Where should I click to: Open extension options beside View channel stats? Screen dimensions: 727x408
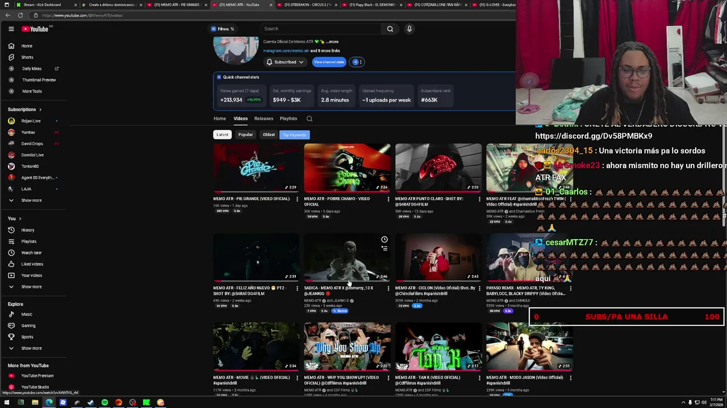357,62
